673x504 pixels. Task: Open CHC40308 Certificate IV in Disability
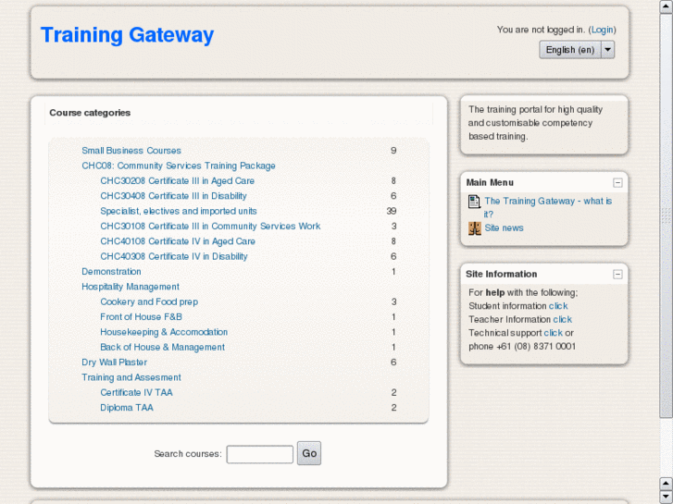pos(174,256)
